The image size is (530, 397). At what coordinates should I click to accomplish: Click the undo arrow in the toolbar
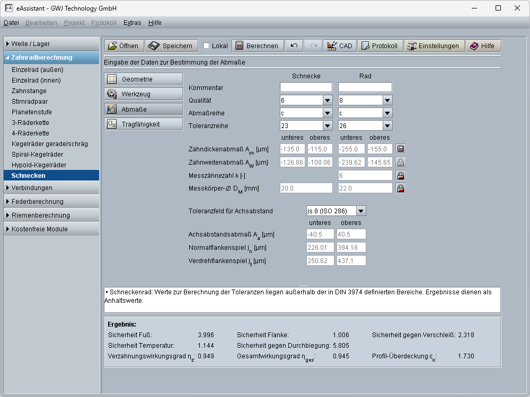tap(294, 46)
